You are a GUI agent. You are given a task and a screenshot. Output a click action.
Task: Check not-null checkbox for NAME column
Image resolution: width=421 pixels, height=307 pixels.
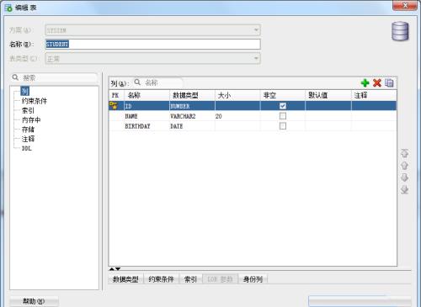coord(283,116)
